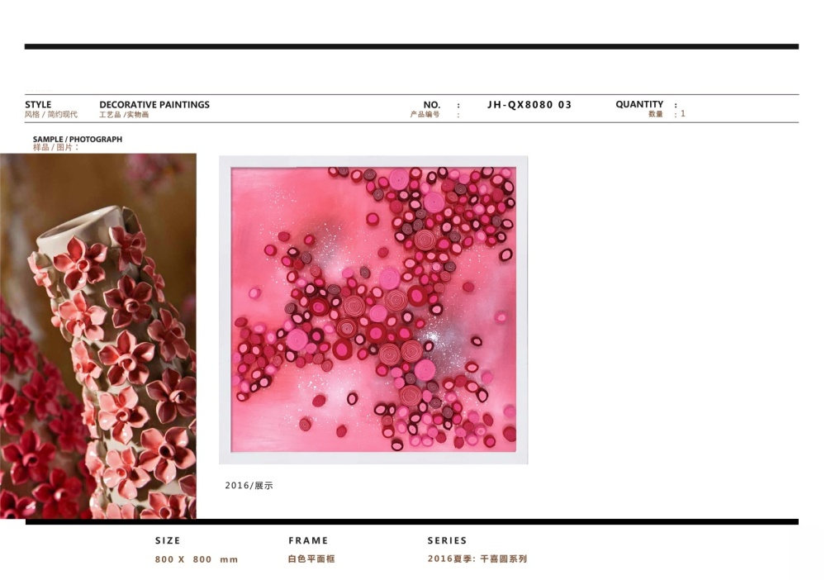The height and width of the screenshot is (580, 826).
Task: Select the 2016夏季 series name text
Action: [477, 559]
